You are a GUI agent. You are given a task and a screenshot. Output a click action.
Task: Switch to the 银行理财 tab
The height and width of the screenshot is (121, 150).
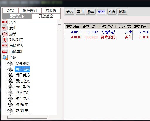click(x=30, y=11)
